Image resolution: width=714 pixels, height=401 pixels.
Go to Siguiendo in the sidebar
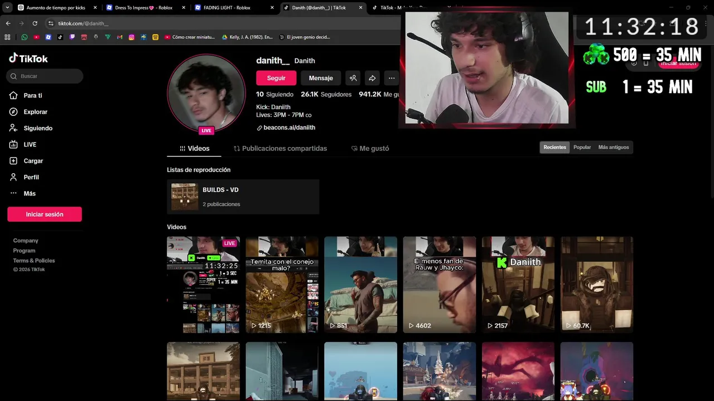31,128
